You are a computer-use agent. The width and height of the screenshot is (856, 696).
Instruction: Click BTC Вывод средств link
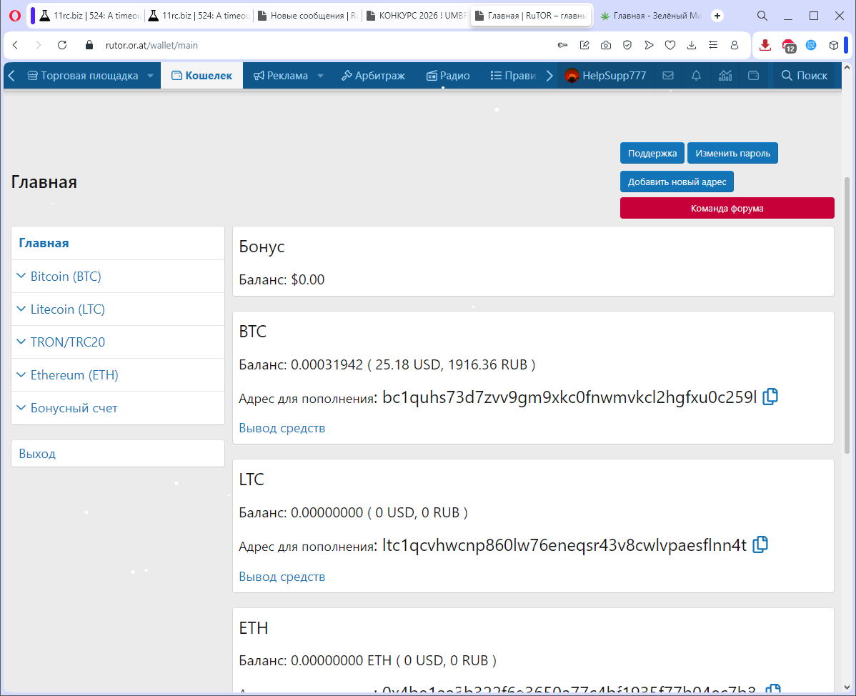pyautogui.click(x=282, y=428)
